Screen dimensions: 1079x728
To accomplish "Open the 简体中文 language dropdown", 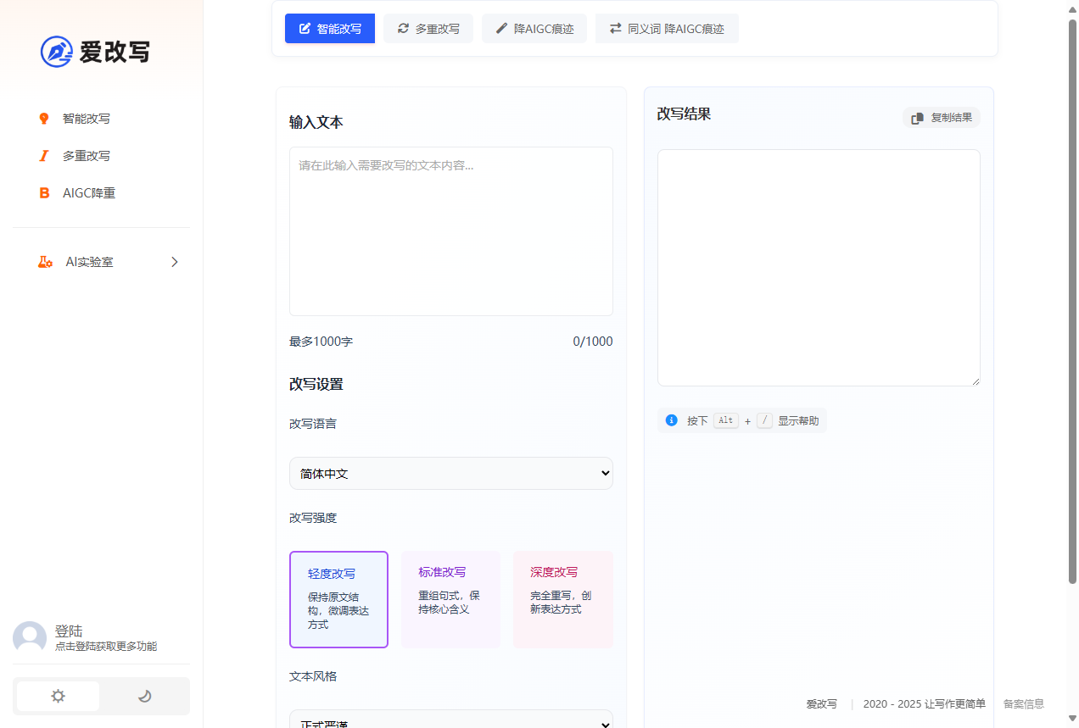I will pos(450,474).
